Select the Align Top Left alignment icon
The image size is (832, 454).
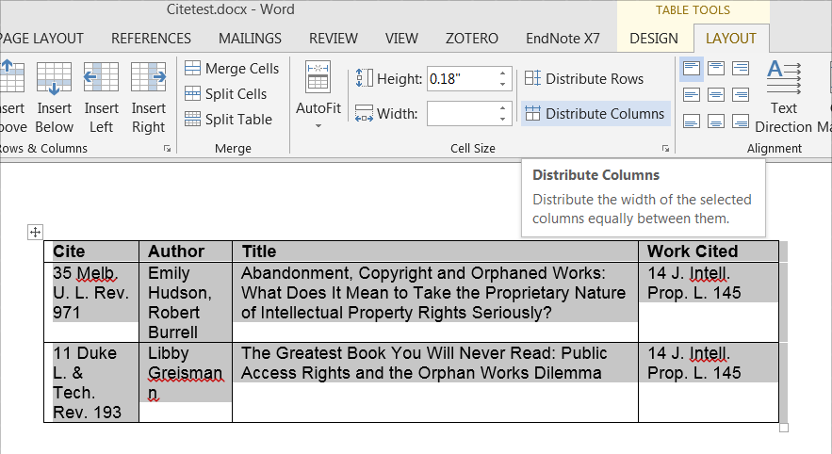pyautogui.click(x=691, y=69)
